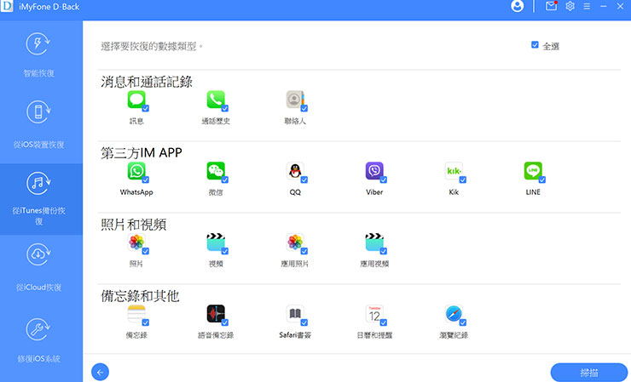Click the 語音備忘錄 voice memo icon
Screen dimensions: 631x382
(x=216, y=314)
